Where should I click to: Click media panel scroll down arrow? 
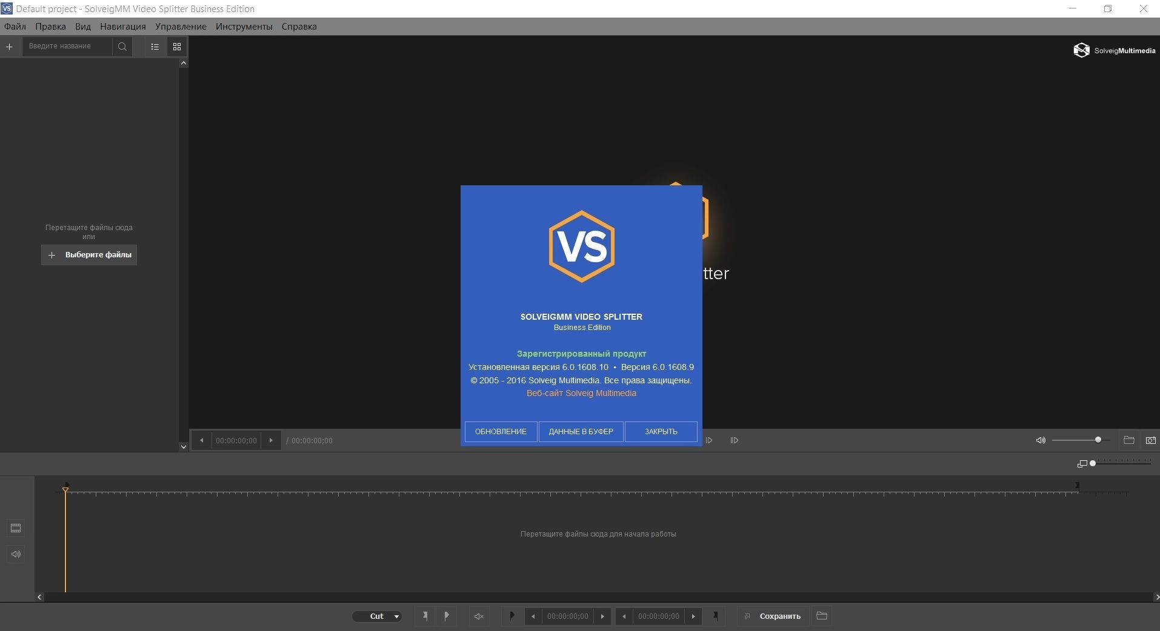(x=184, y=447)
